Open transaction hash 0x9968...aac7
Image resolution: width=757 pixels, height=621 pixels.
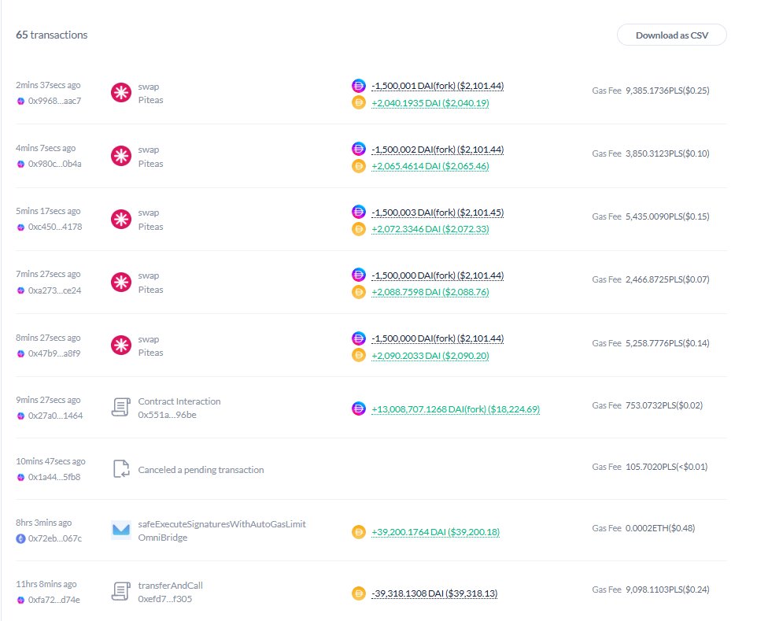[54, 101]
